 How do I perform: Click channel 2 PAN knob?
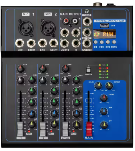click(43, 80)
